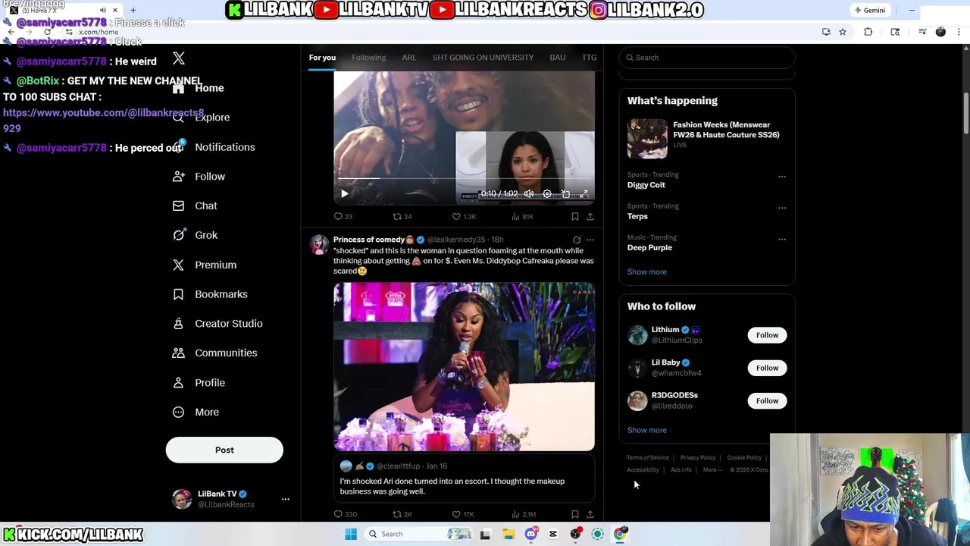Viewport: 970px width, 546px height.
Task: Open Creator Studio
Action: pos(217,324)
